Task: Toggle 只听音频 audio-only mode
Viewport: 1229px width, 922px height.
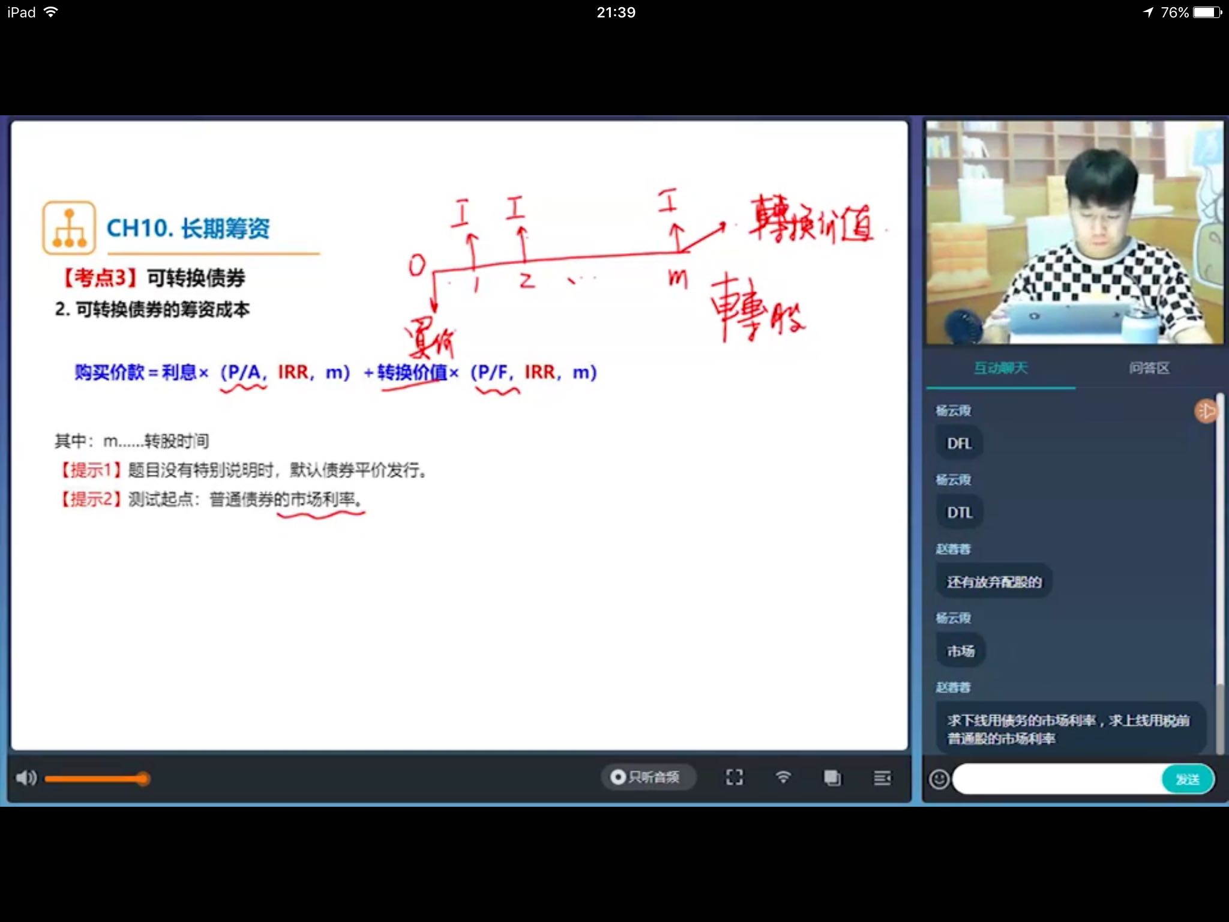Action: pos(647,777)
